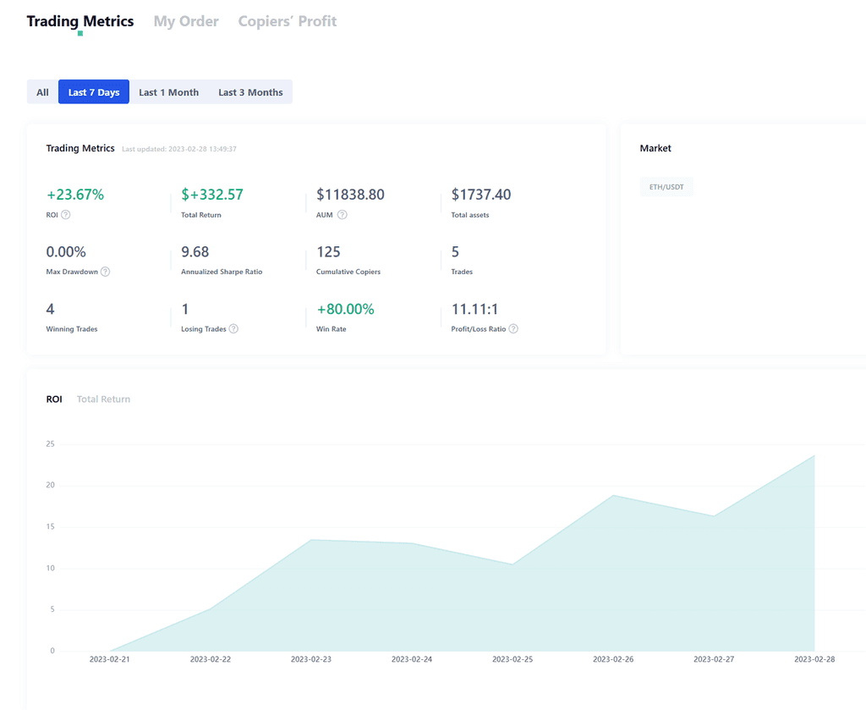Screen dimensions: 866x710
Task: Switch to the My Order tab
Action: click(186, 21)
